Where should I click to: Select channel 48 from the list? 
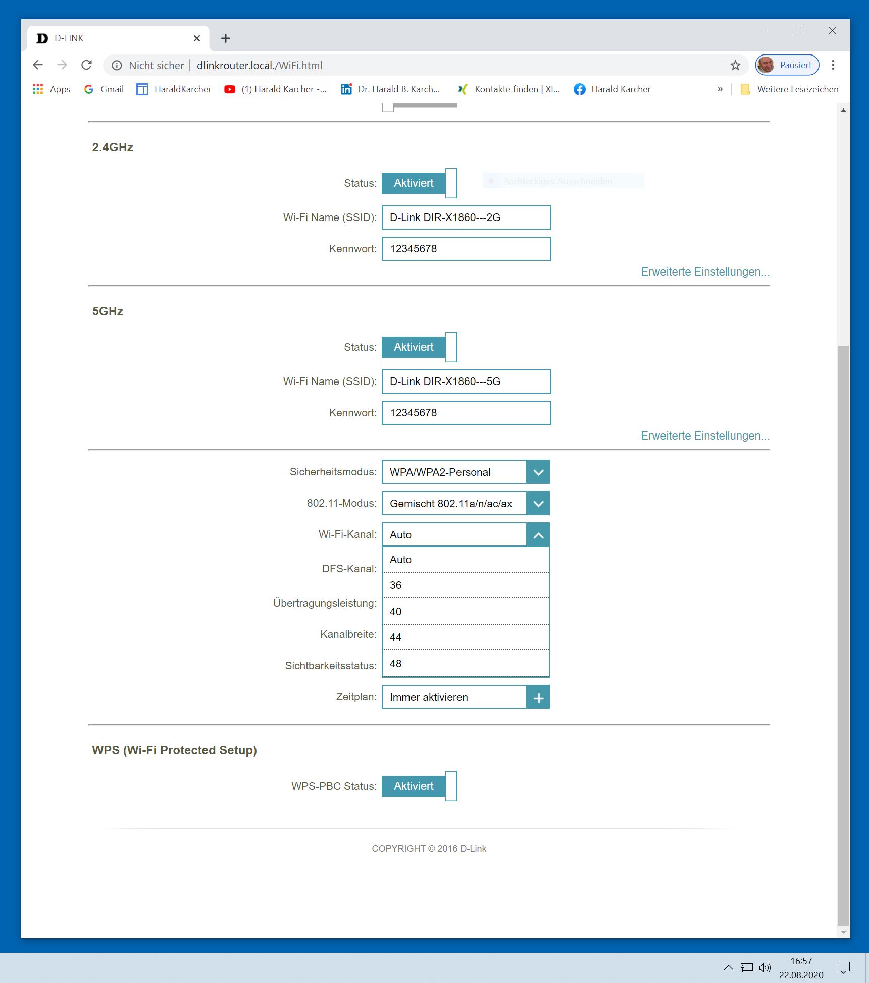pos(466,664)
